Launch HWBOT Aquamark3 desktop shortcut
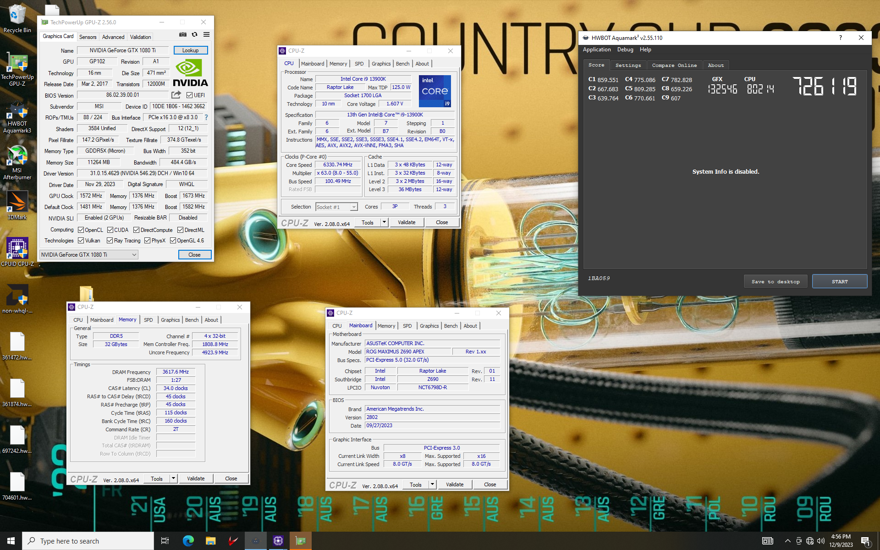 coord(17,118)
